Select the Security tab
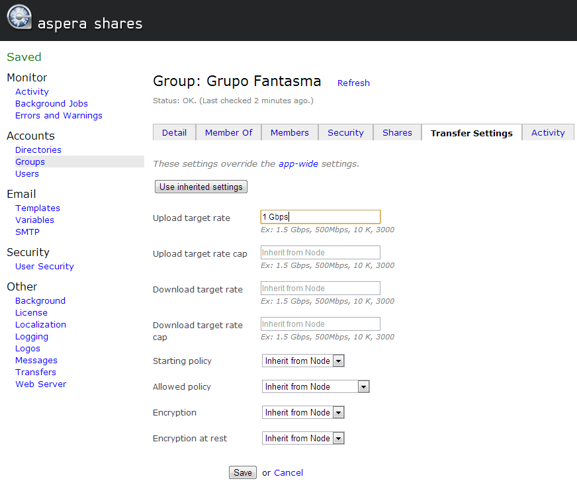This screenshot has width=577, height=483. 345,132
